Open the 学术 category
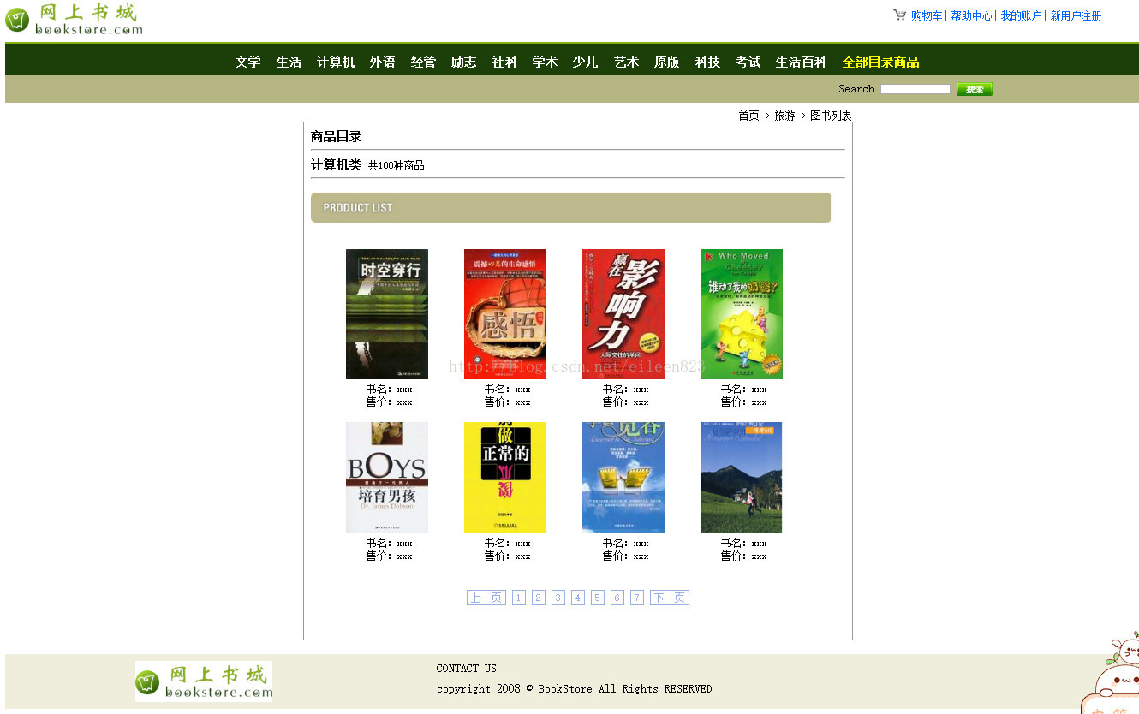The height and width of the screenshot is (714, 1139). tap(545, 62)
